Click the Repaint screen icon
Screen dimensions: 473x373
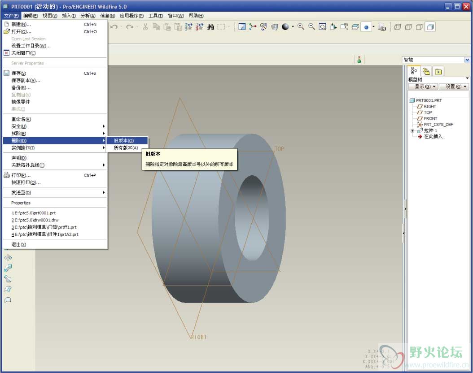pos(242,27)
